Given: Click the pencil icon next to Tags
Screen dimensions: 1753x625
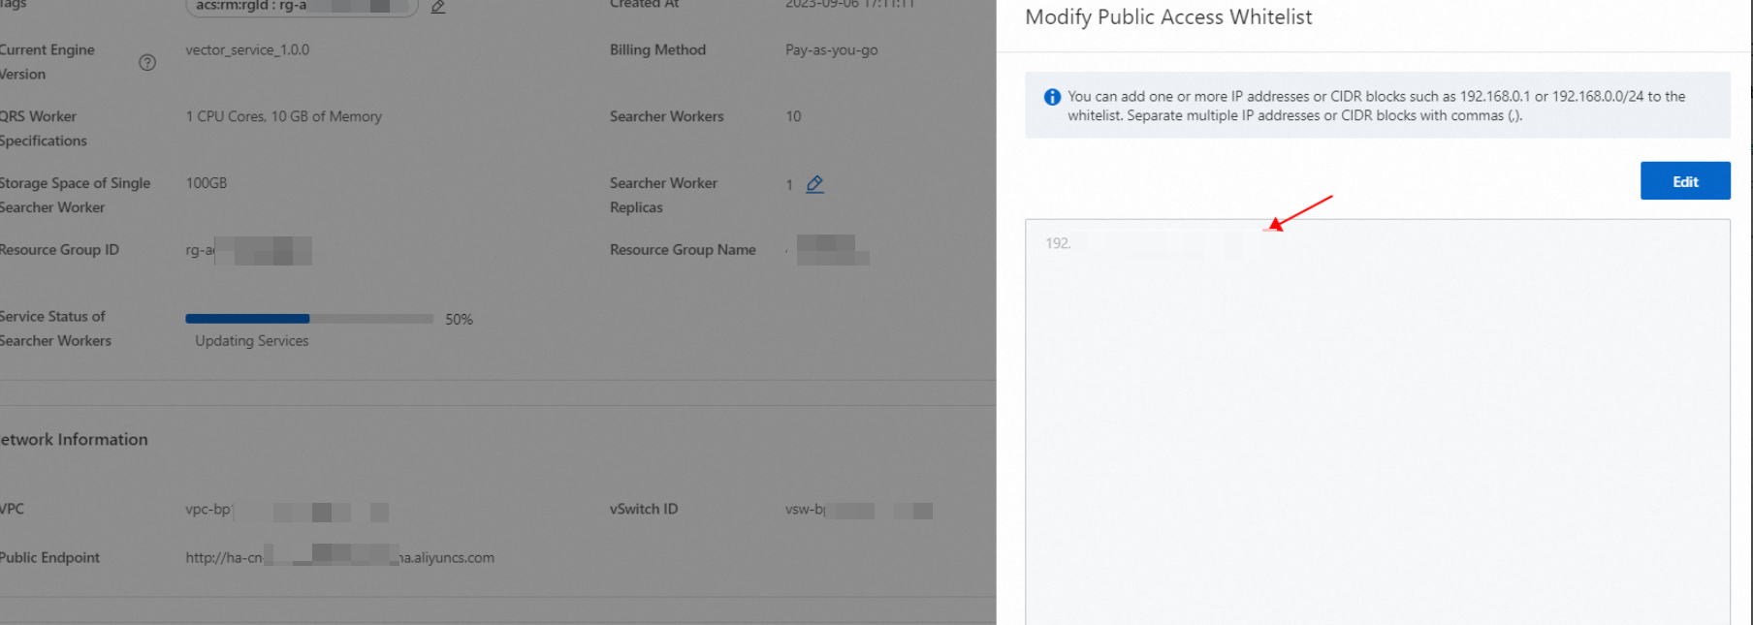Looking at the screenshot, I should click(438, 7).
